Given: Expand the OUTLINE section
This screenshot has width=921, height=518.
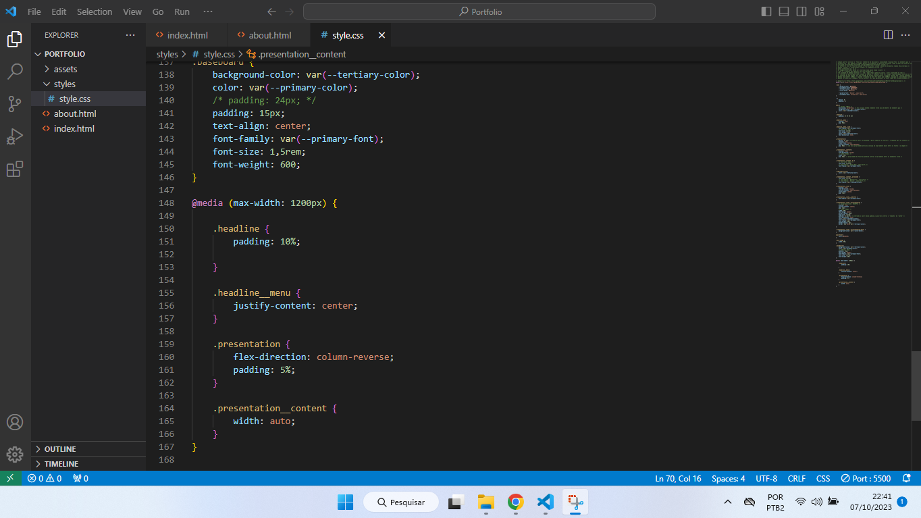Looking at the screenshot, I should coord(88,449).
